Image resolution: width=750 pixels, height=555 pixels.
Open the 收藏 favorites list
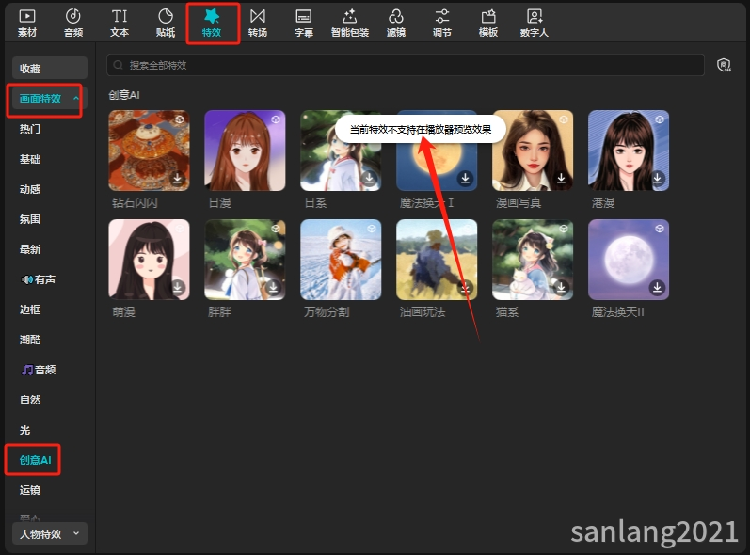click(x=49, y=69)
